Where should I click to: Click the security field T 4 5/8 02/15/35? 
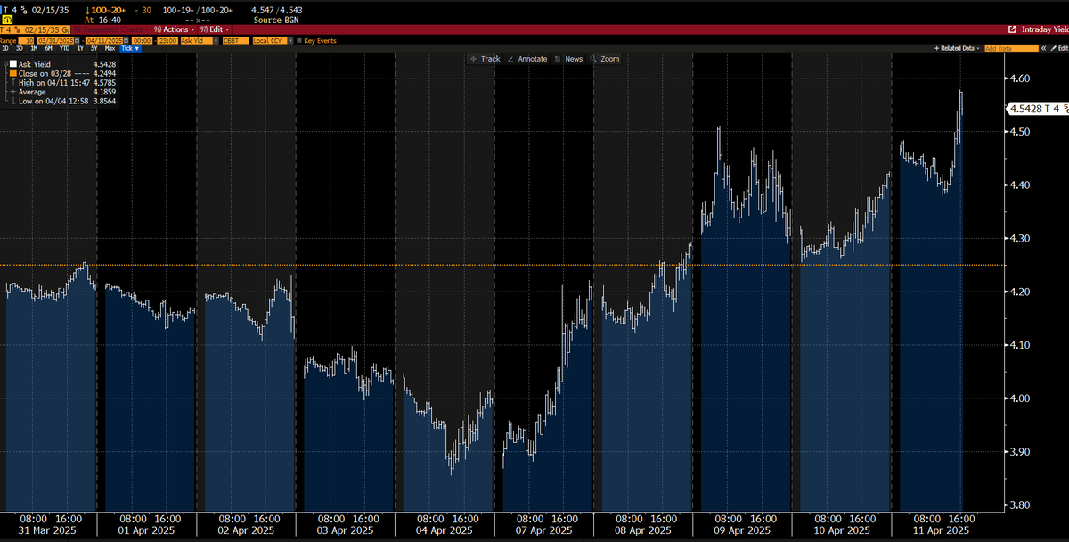tap(35, 29)
